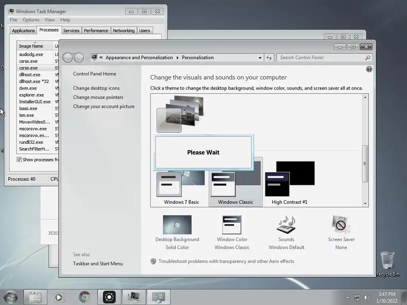Switch to the Users tab
The image size is (407, 305).
pos(145,30)
